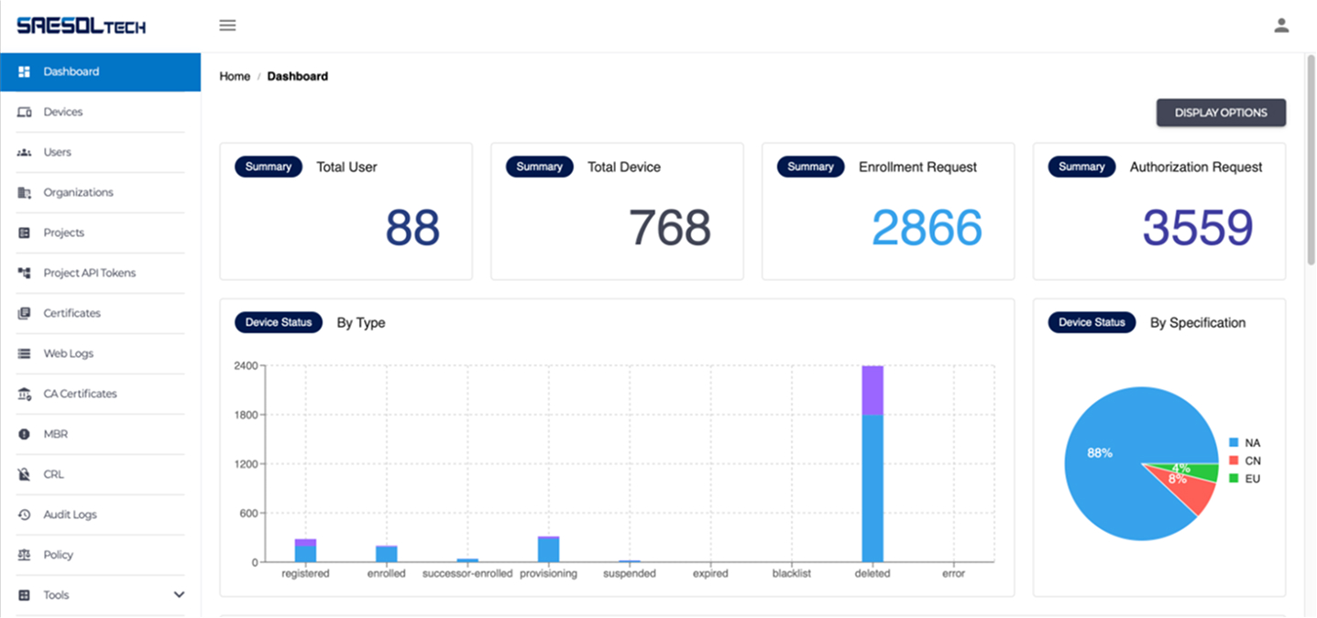Click the Audit Logs history icon

click(25, 515)
